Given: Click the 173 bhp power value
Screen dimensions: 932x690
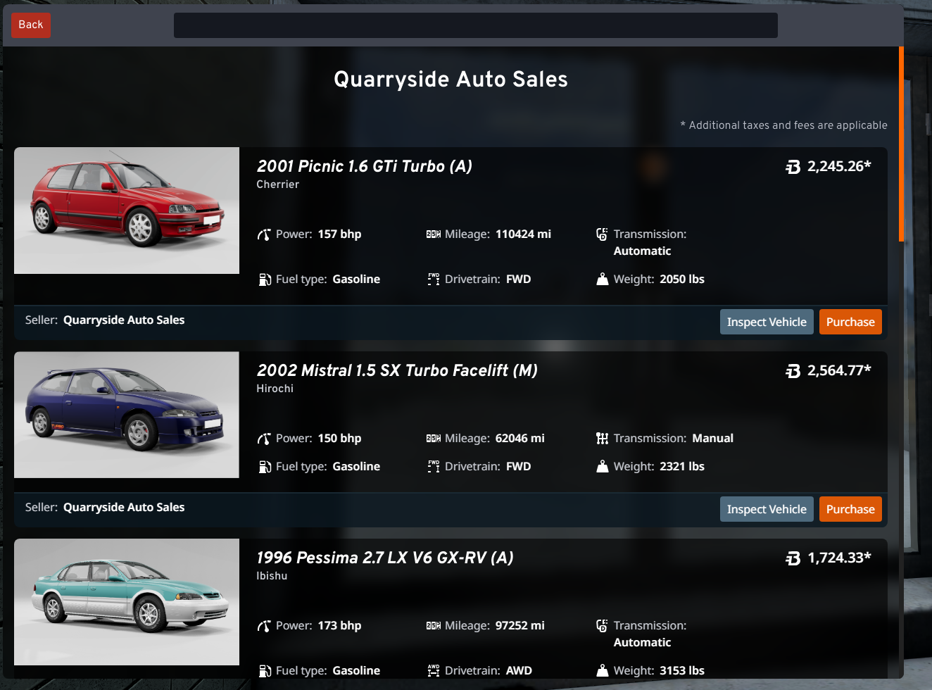Looking at the screenshot, I should coord(340,626).
